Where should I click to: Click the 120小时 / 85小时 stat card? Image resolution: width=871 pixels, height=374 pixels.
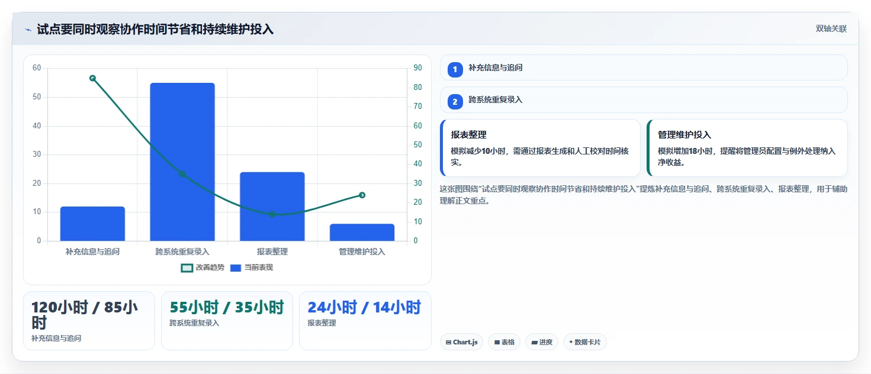89,321
